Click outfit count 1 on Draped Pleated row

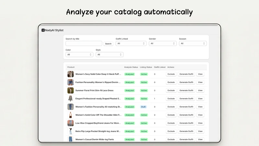coord(155,99)
